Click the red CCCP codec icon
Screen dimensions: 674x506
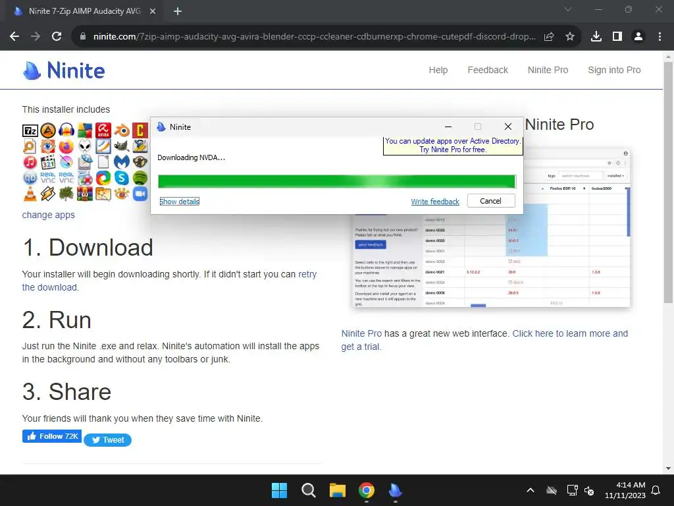pos(140,130)
